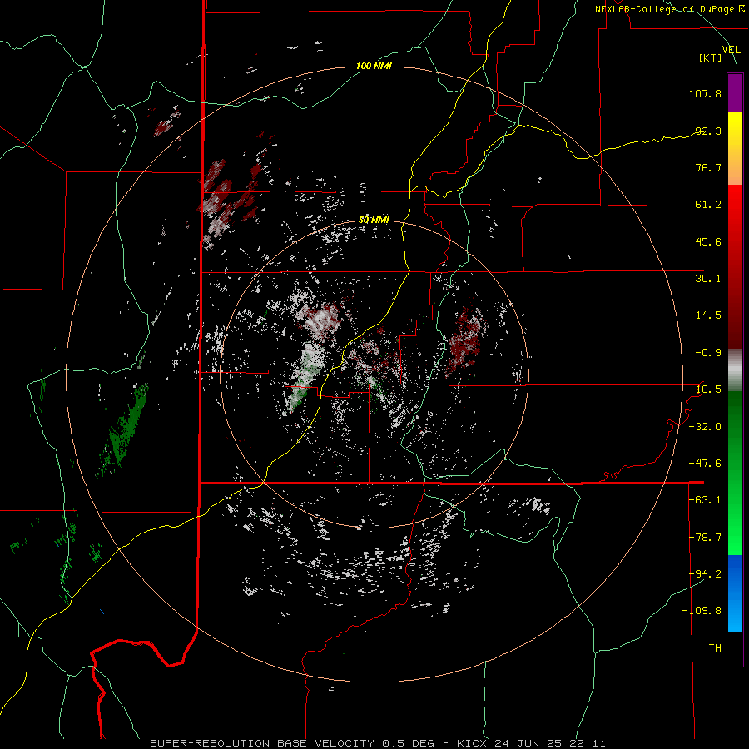Click the purple segment of the color bar
The image size is (749, 749).
coord(735,93)
